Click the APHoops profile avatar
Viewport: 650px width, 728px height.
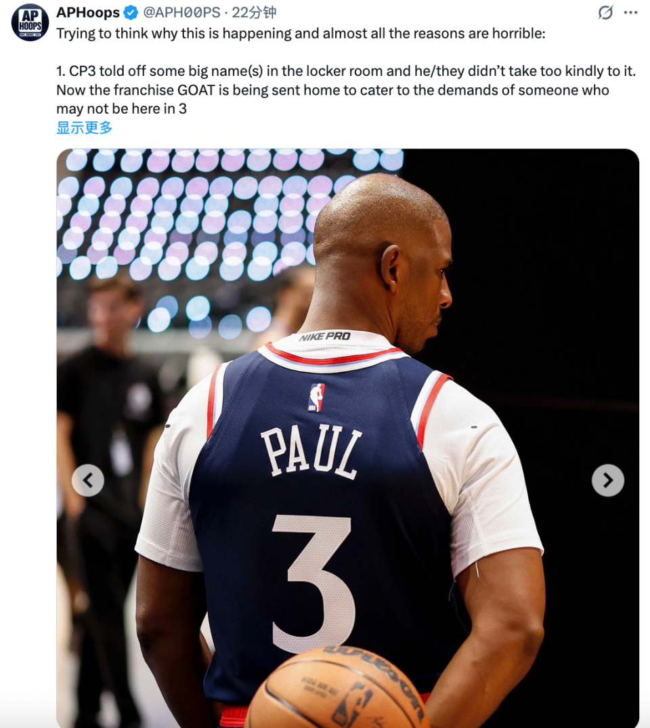30,22
